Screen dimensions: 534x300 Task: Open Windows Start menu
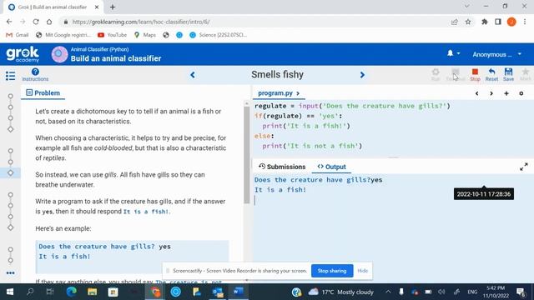(x=10, y=292)
